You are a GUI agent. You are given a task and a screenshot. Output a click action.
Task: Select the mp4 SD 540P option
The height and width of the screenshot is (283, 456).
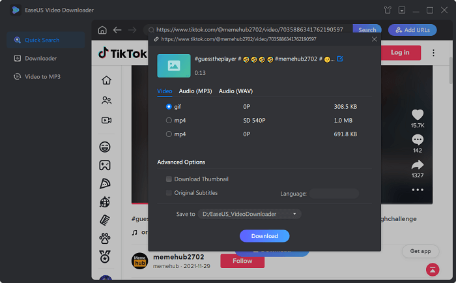click(169, 120)
